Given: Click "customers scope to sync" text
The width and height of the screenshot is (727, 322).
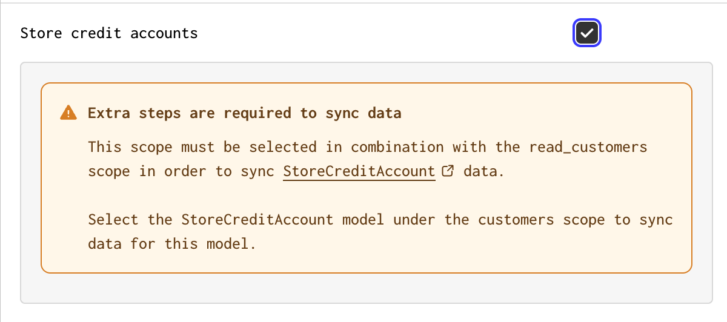Looking at the screenshot, I should click(576, 219).
